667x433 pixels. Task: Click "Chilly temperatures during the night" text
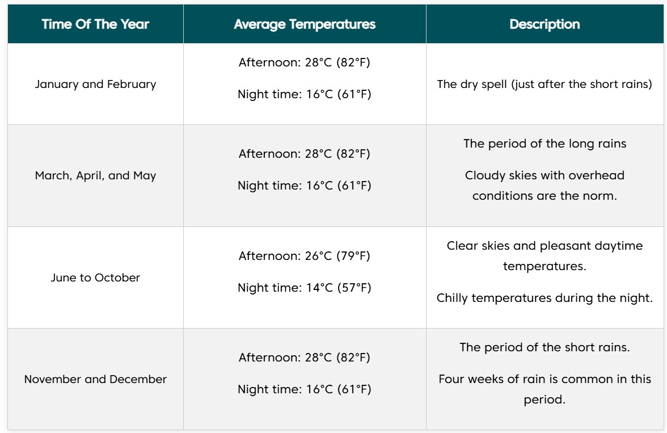(544, 298)
